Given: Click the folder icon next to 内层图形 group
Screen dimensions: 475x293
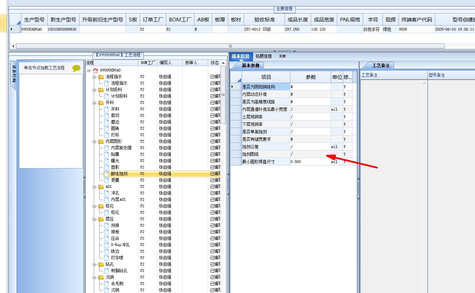Looking at the screenshot, I should click(x=101, y=141).
